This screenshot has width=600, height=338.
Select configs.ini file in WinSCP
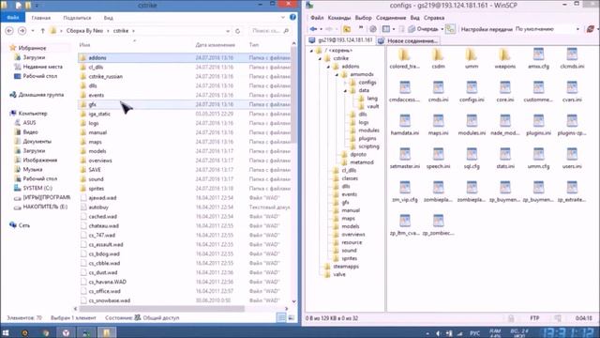click(472, 92)
